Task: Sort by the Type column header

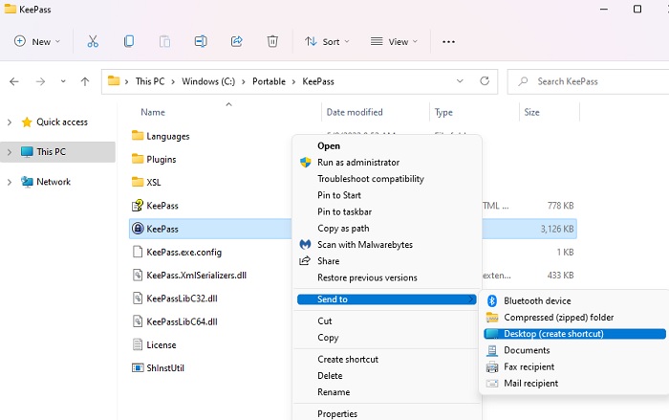Action: tap(443, 112)
